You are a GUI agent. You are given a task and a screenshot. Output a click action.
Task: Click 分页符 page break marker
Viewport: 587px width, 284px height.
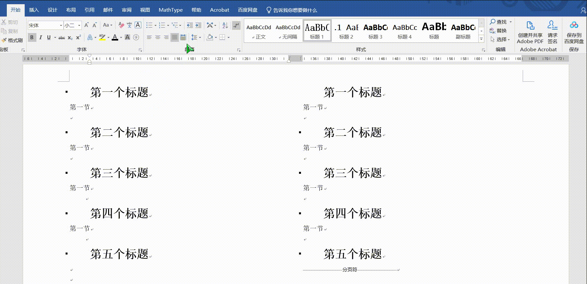[350, 270]
